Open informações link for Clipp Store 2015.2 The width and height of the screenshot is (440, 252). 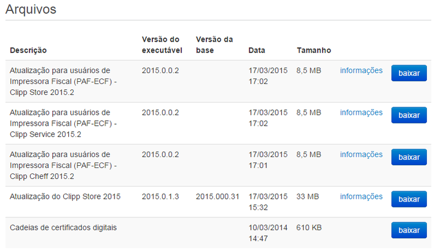(x=361, y=70)
